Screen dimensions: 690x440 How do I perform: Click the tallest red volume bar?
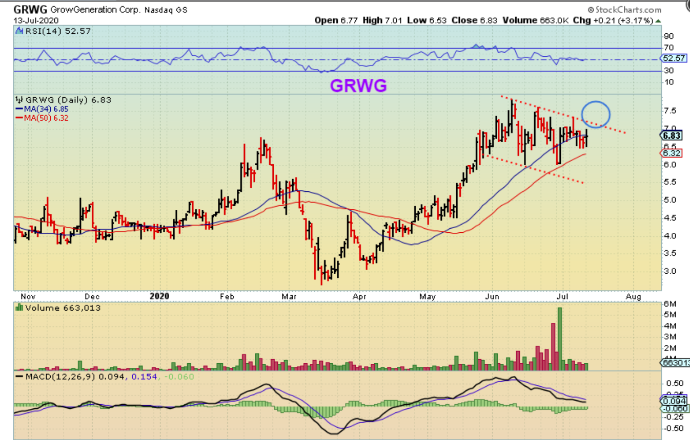[553, 346]
